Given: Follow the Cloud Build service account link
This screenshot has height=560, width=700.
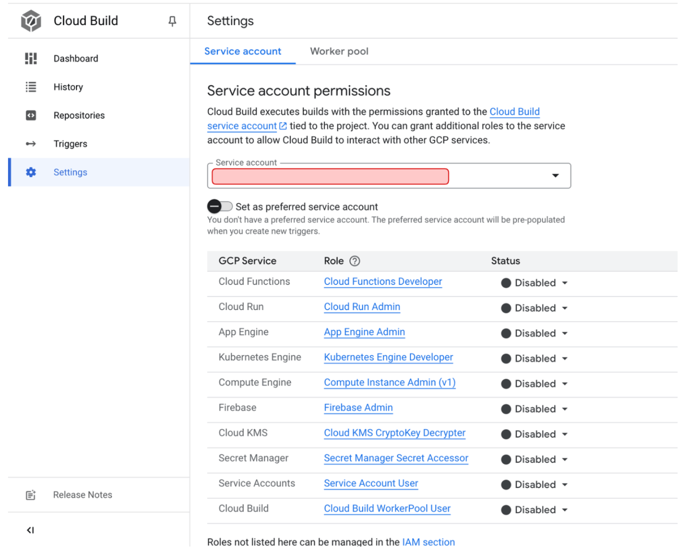Looking at the screenshot, I should point(514,111).
